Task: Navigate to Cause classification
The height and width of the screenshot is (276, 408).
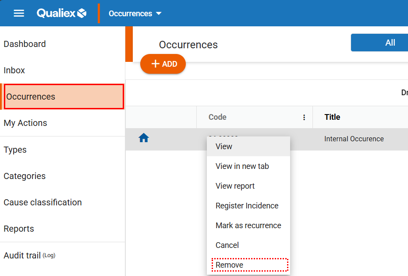Action: click(x=43, y=202)
